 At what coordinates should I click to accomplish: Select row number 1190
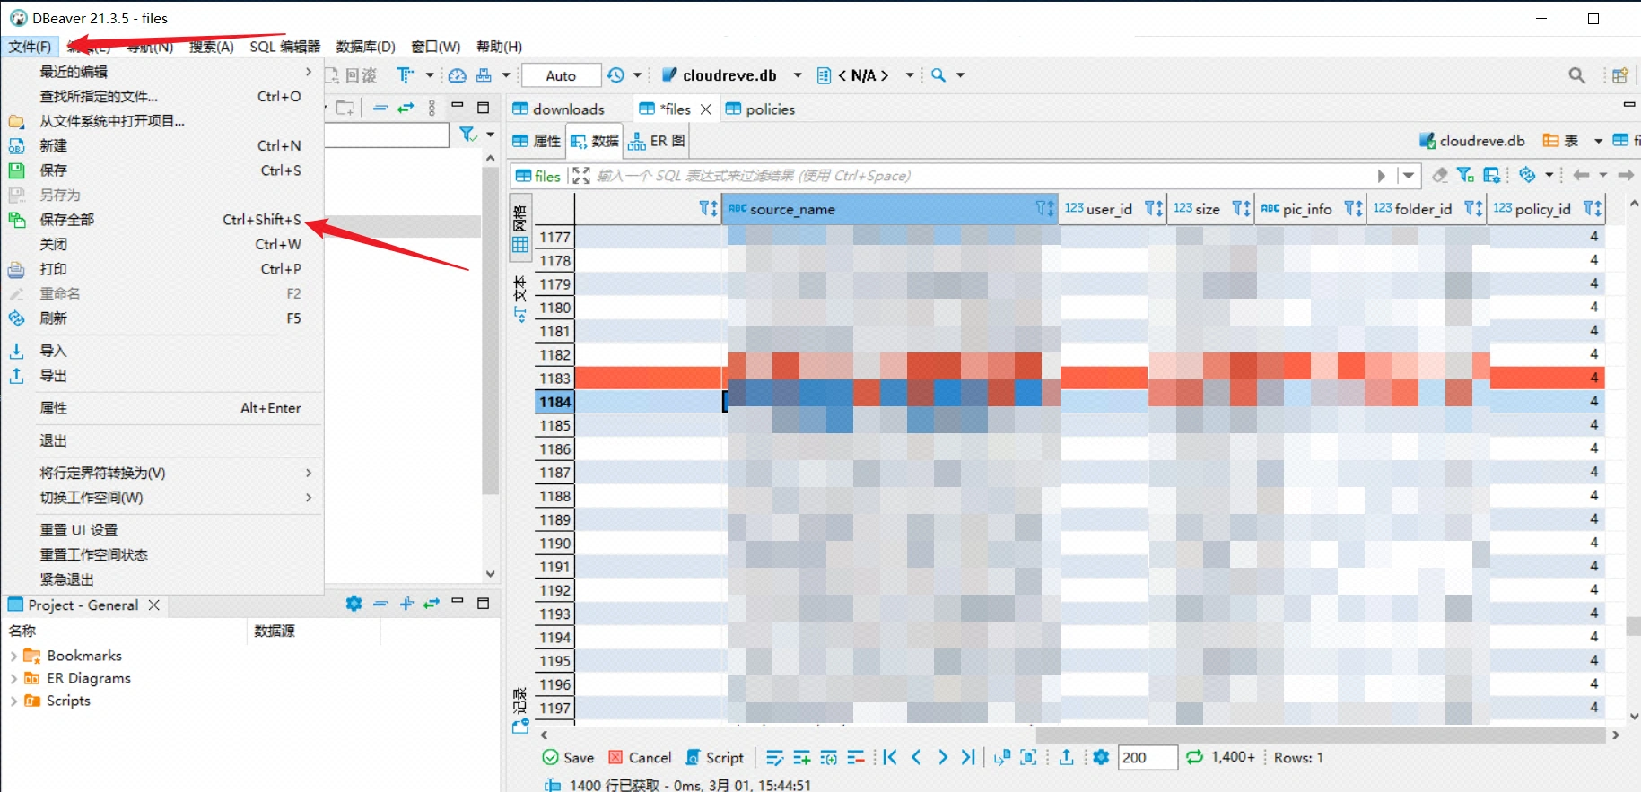click(554, 543)
